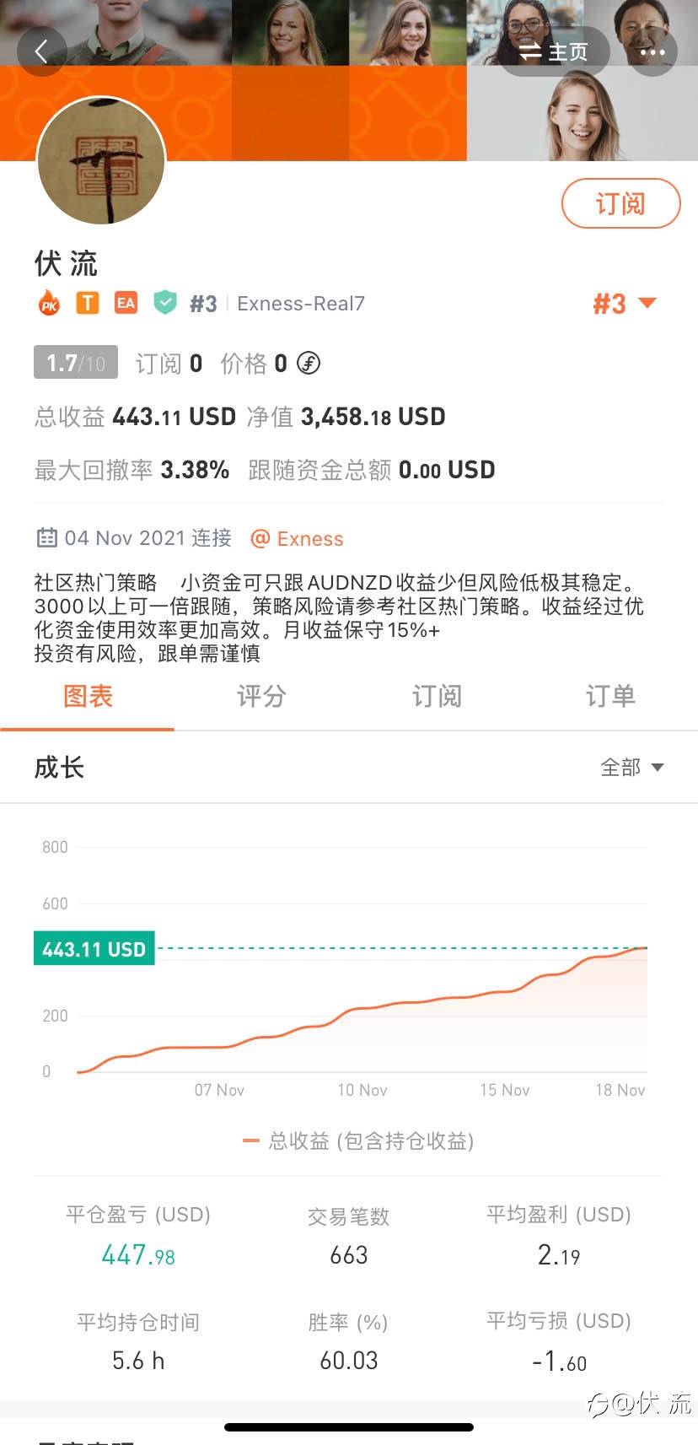The image size is (698, 1445).
Task: Tap the green verified shield icon
Action: point(165,303)
